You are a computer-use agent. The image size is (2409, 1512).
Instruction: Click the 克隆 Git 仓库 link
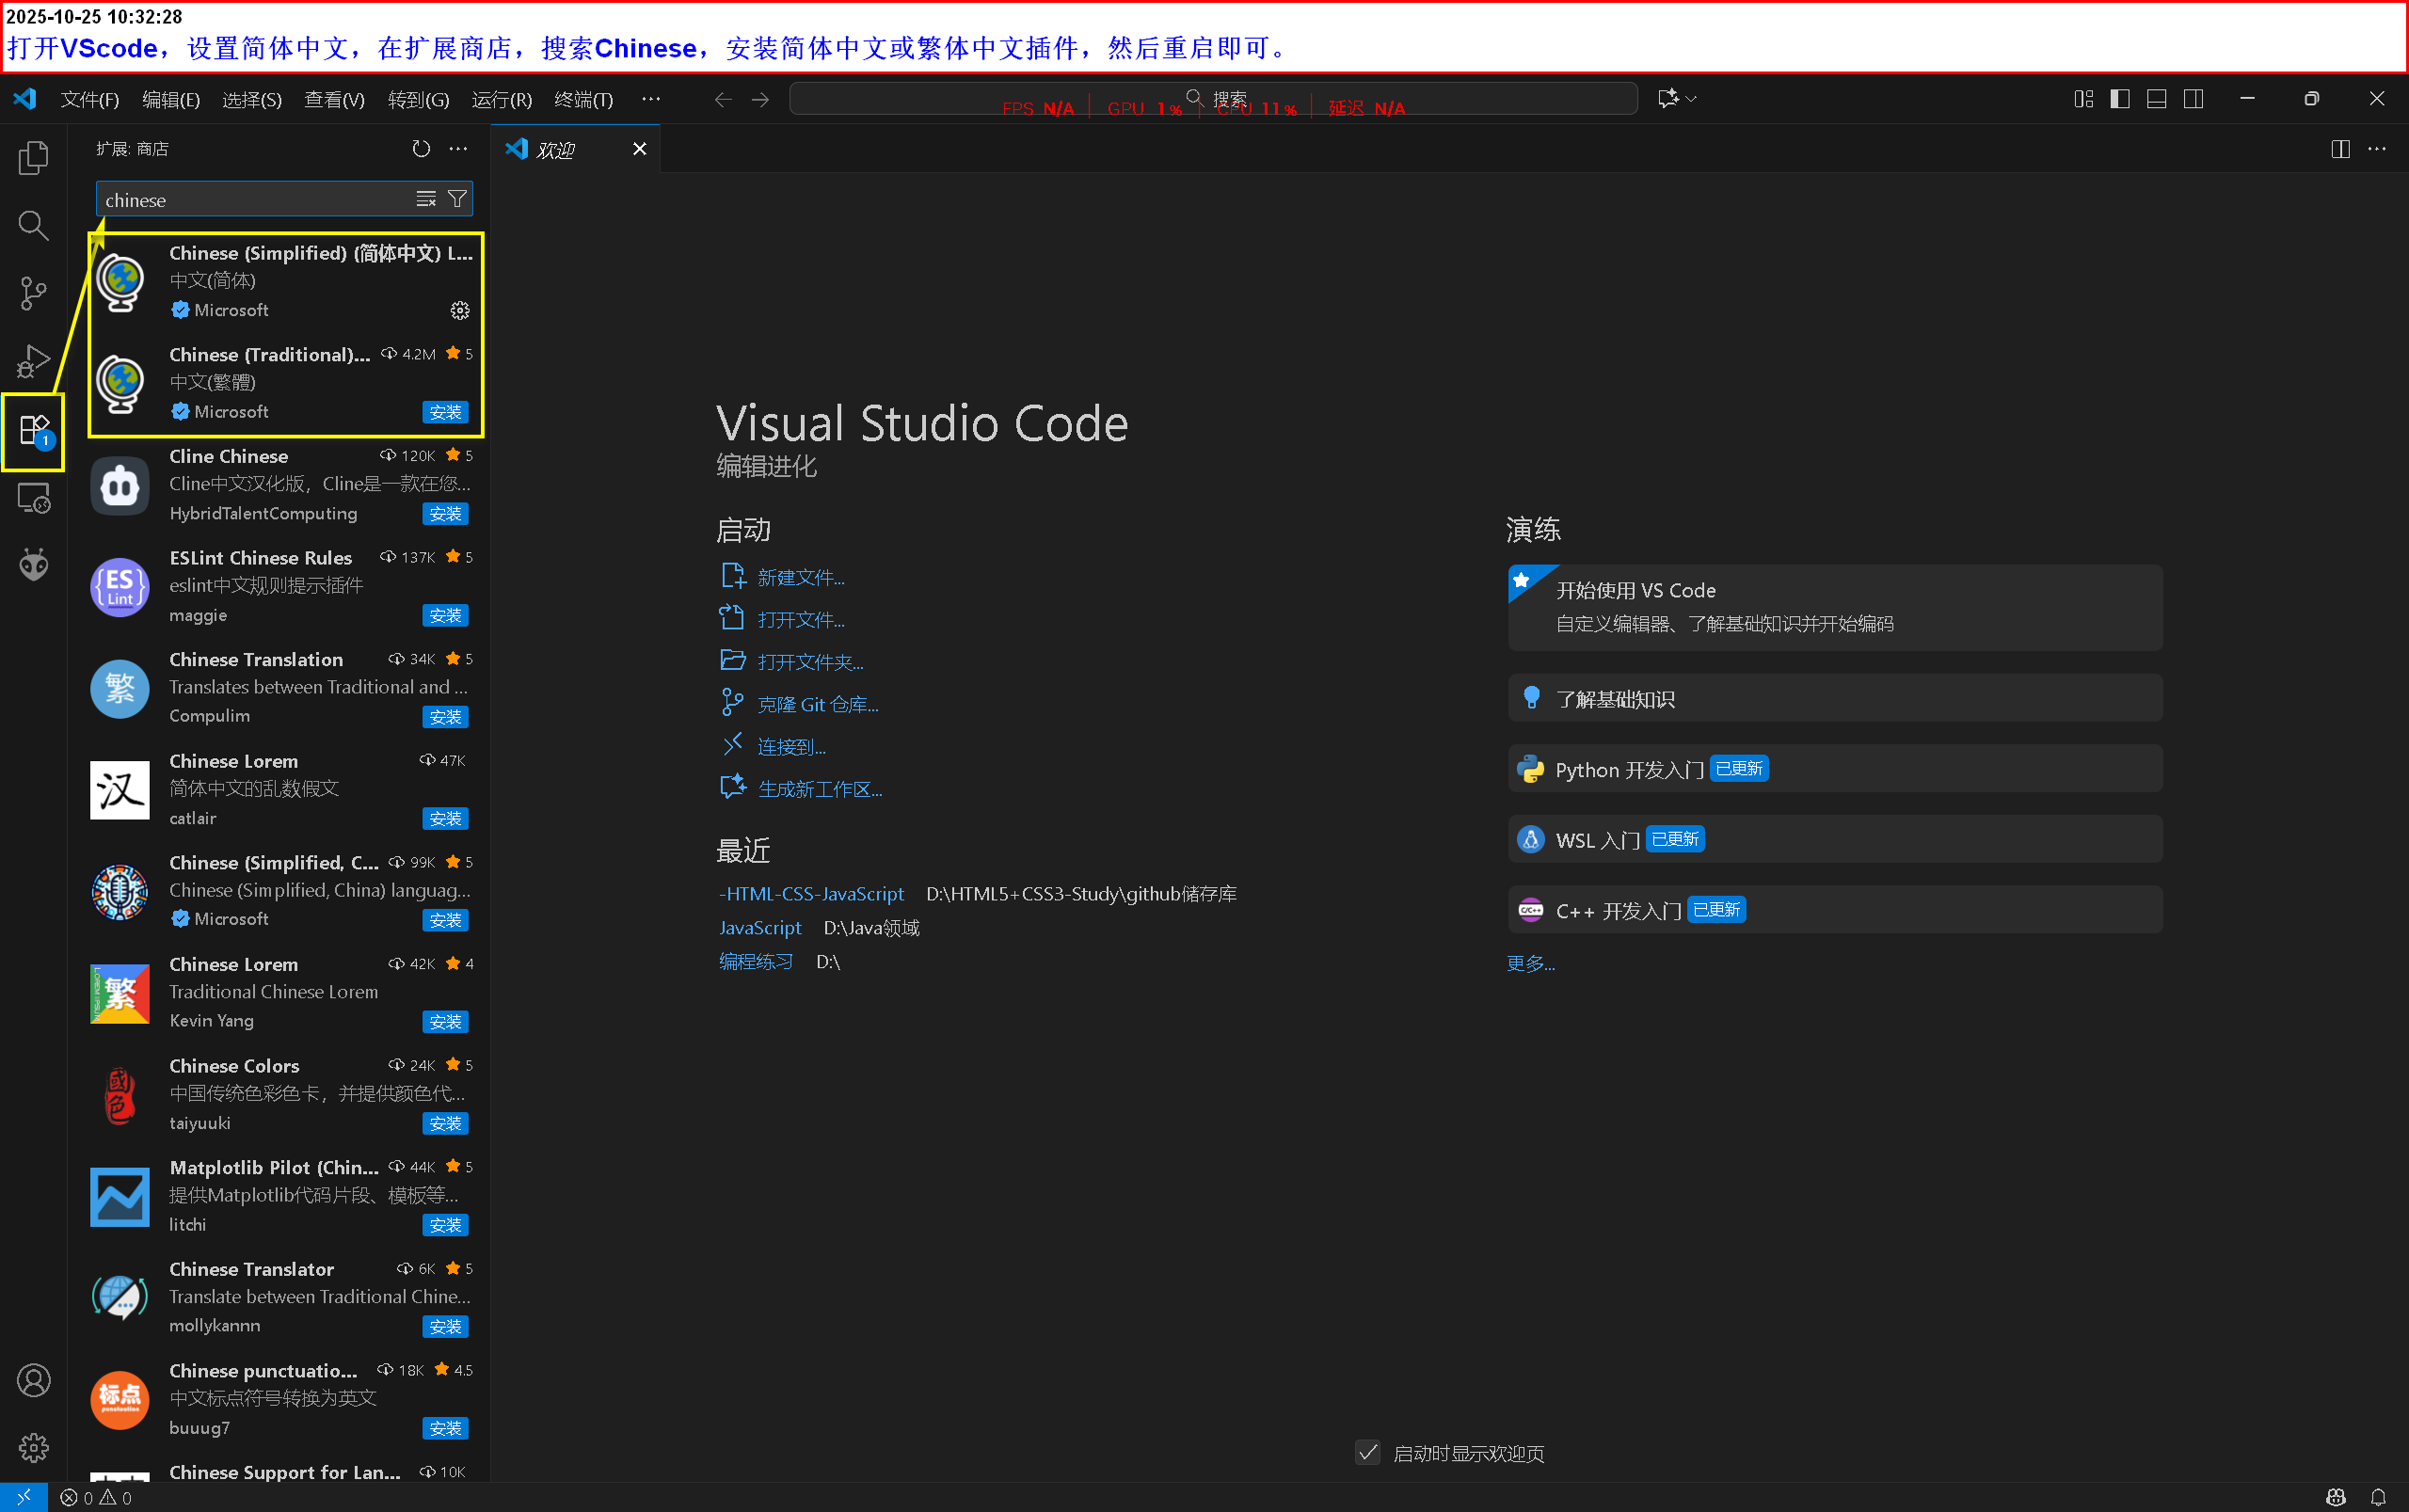(x=817, y=704)
